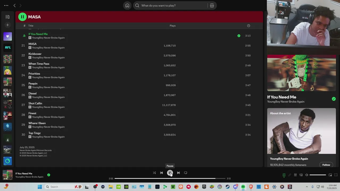Open Connect to a device icon
Screen dimensions: 340x191
(301, 175)
